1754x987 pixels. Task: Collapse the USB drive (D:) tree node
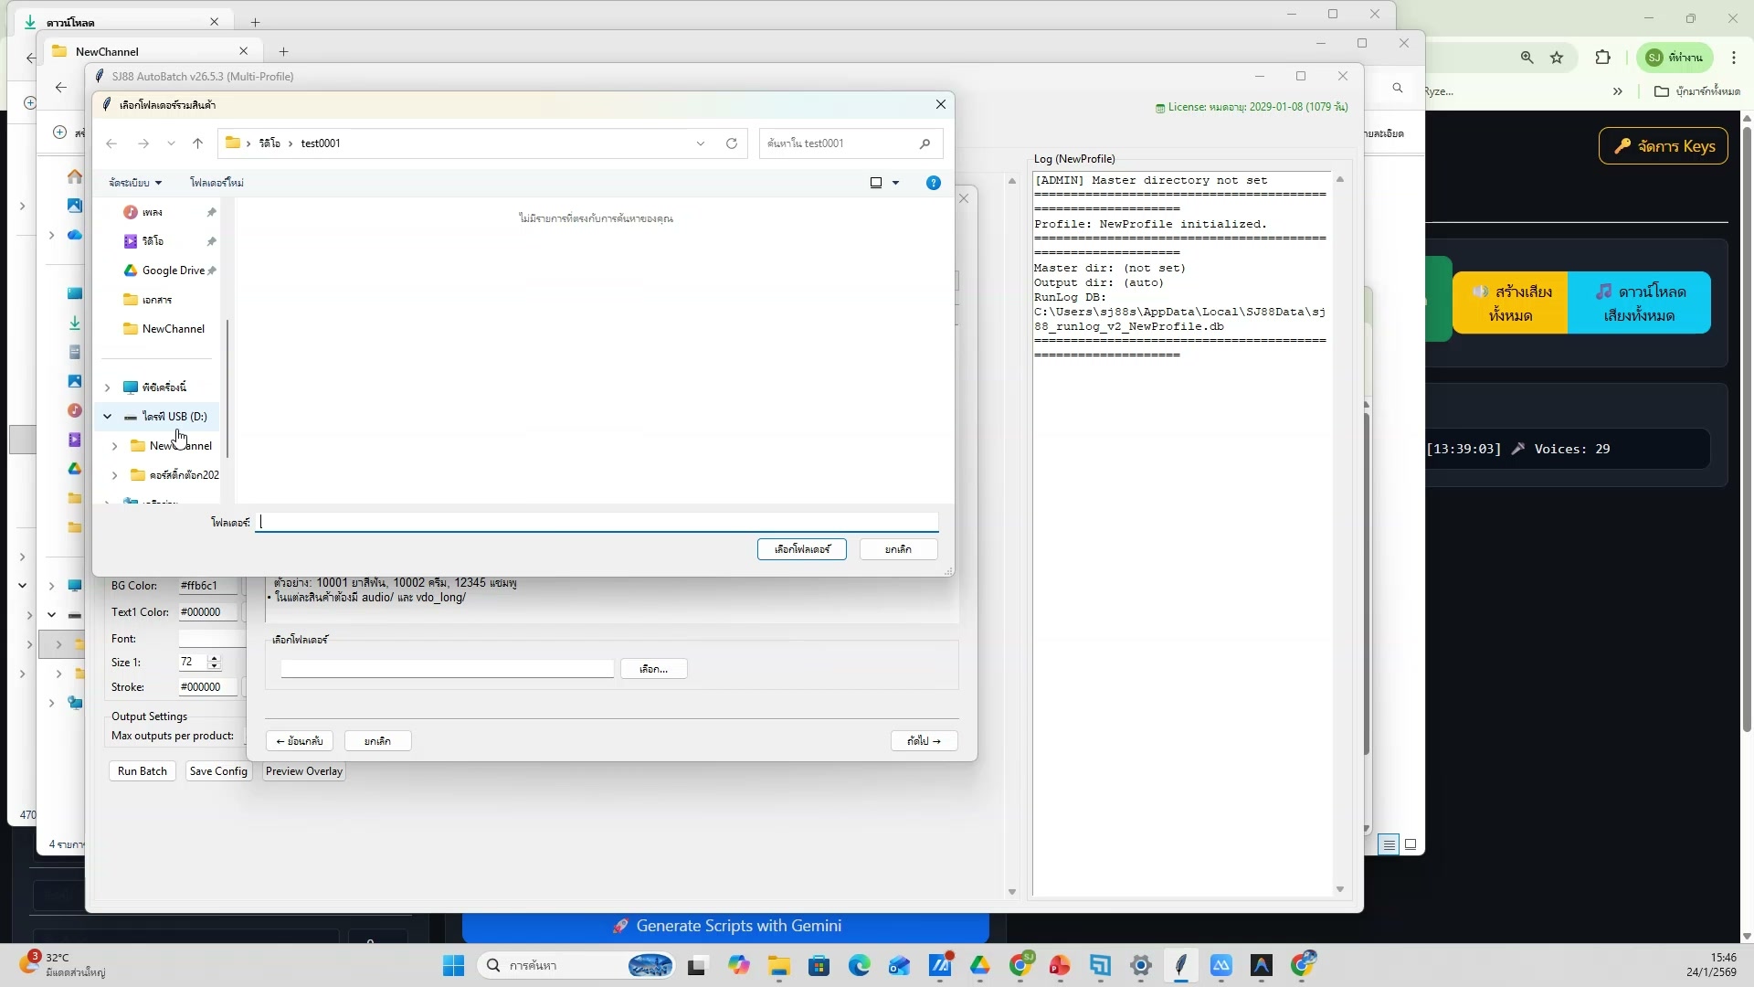[108, 417]
